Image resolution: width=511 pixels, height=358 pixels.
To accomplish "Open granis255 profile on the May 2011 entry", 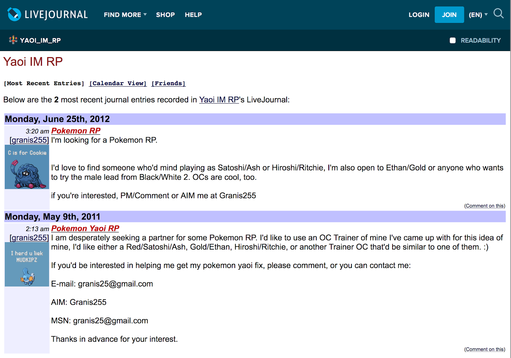I will pyautogui.click(x=29, y=238).
